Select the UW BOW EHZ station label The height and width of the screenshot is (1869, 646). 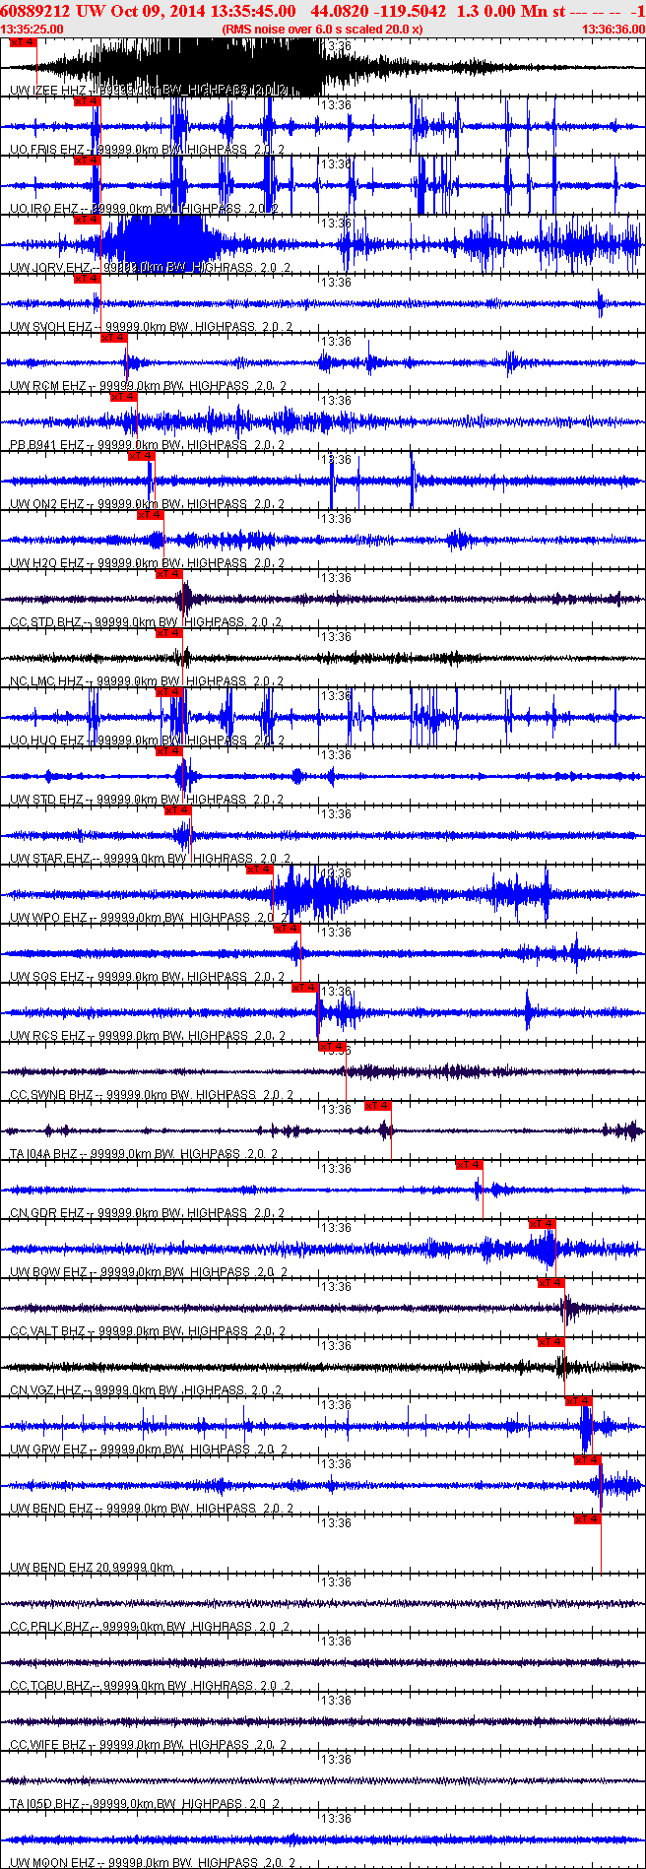tap(148, 1272)
